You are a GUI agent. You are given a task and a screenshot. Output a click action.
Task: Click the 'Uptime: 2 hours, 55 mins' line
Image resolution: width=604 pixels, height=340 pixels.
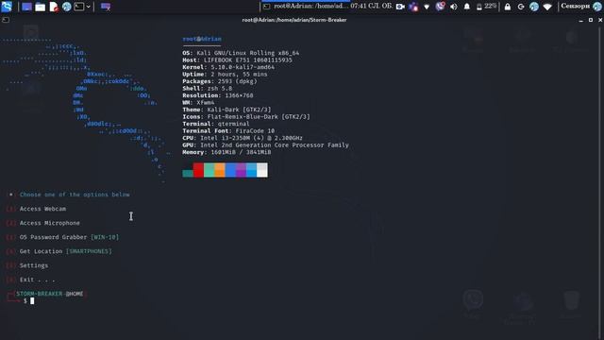tap(225, 74)
